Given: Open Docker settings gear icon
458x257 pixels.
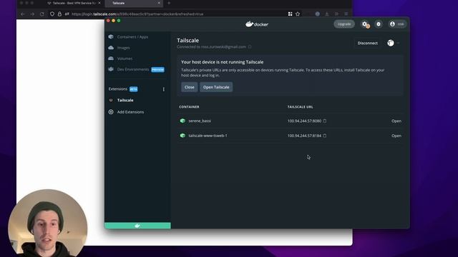Looking at the screenshot, I should tap(365, 24).
